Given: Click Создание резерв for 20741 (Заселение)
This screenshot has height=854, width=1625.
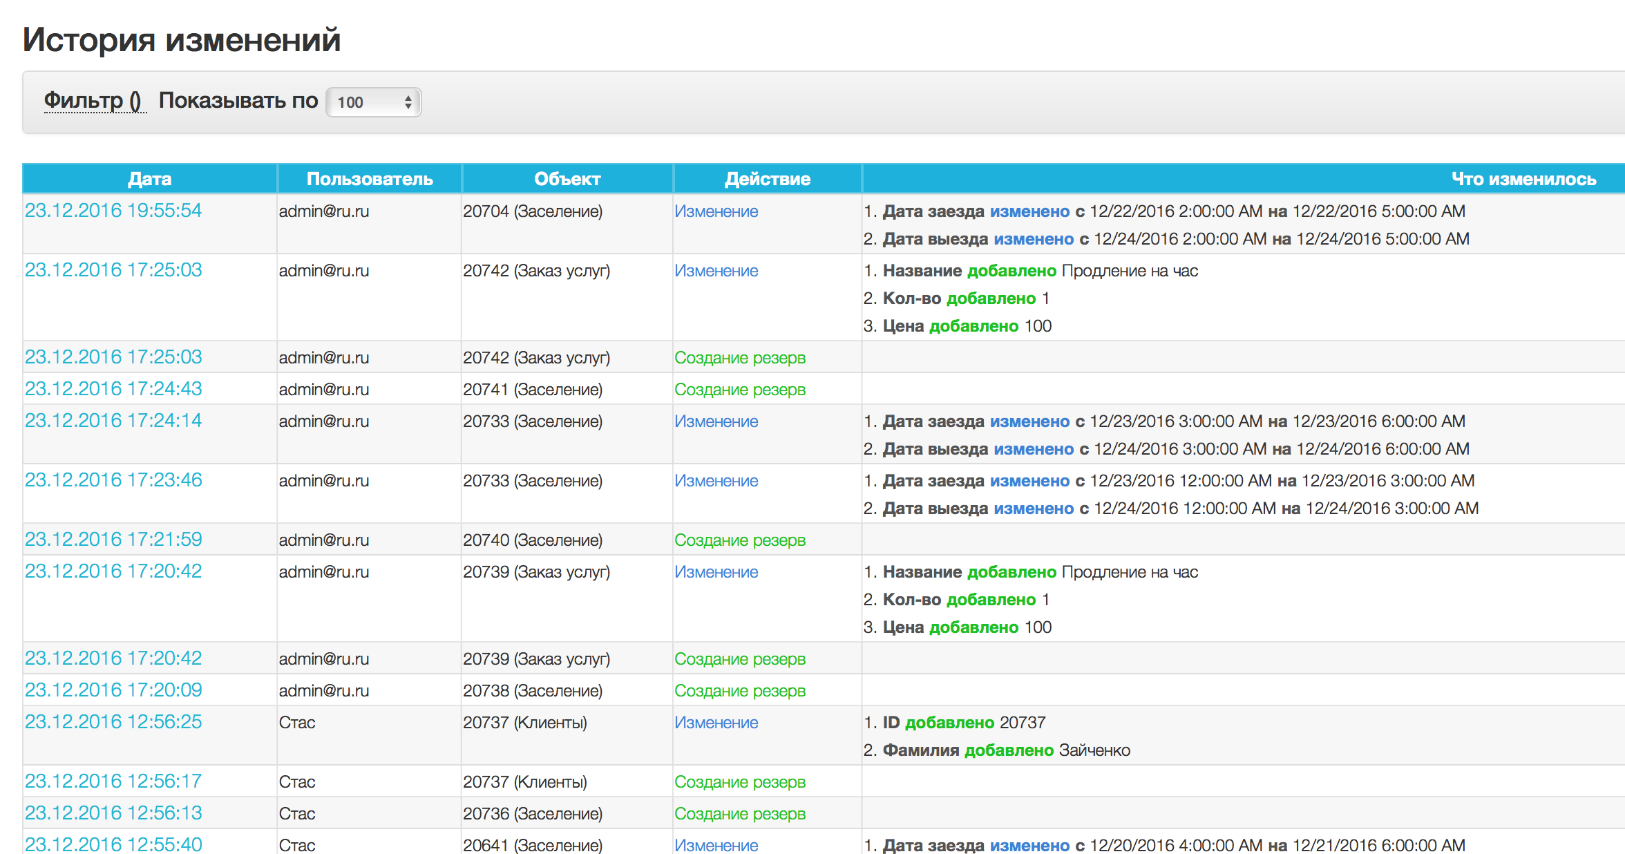Looking at the screenshot, I should [x=740, y=390].
